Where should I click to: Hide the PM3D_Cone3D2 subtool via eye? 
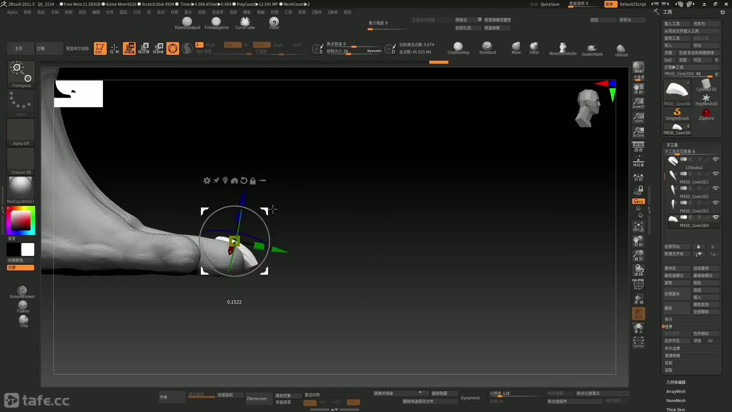point(716,188)
